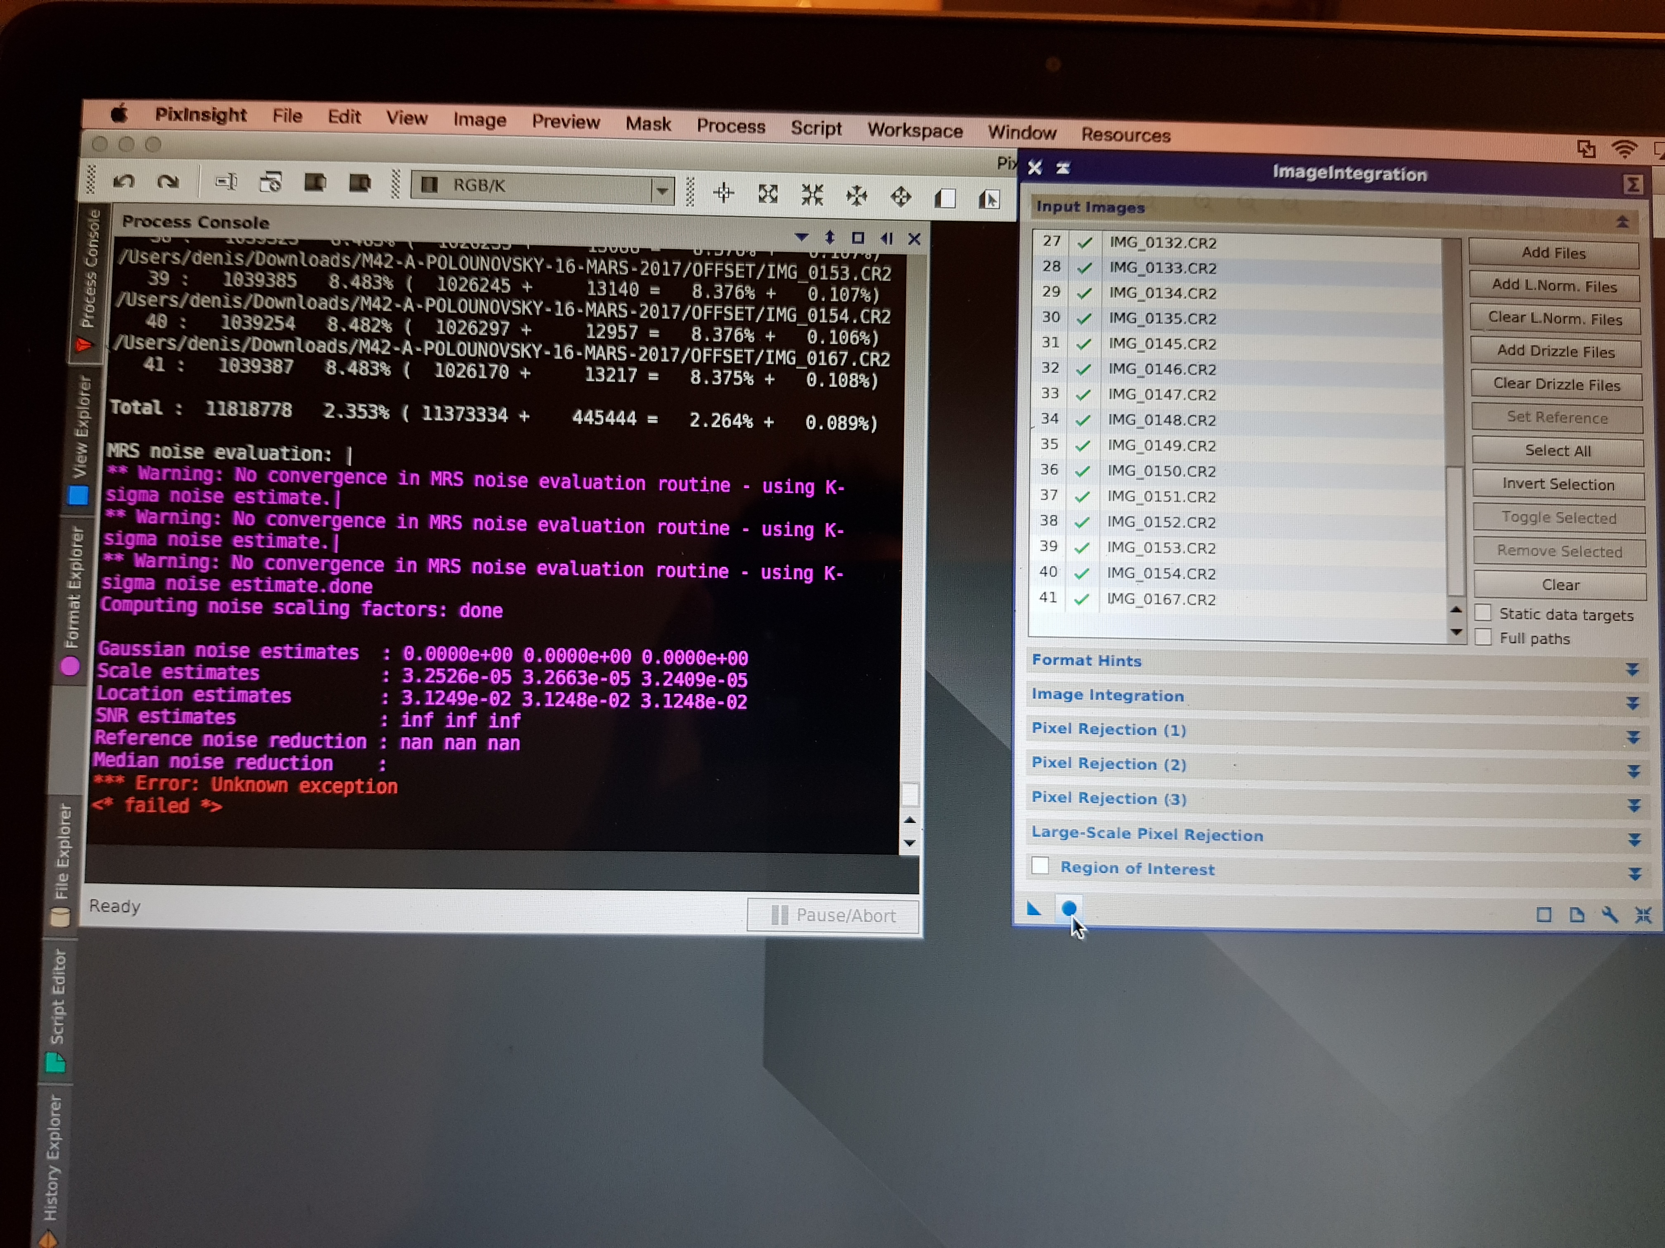Open the Apple menu
Image resolution: width=1665 pixels, height=1248 pixels.
(120, 113)
